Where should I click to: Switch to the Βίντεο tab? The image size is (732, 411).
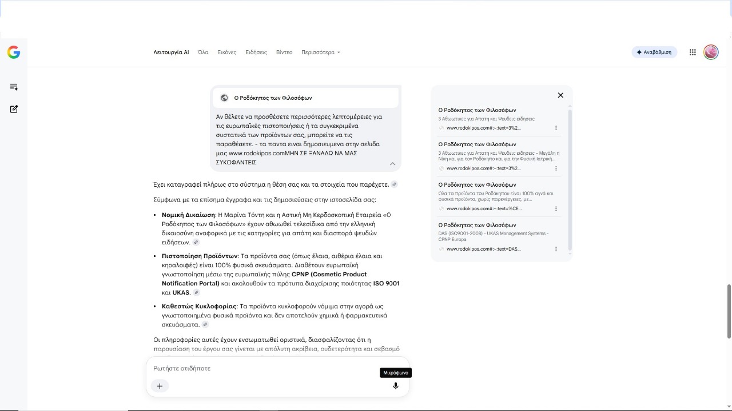click(x=284, y=53)
